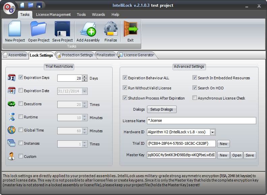Image resolution: width=267 pixels, height=195 pixels.
Task: Close the IntelliLock window
Action: pos(259,6)
